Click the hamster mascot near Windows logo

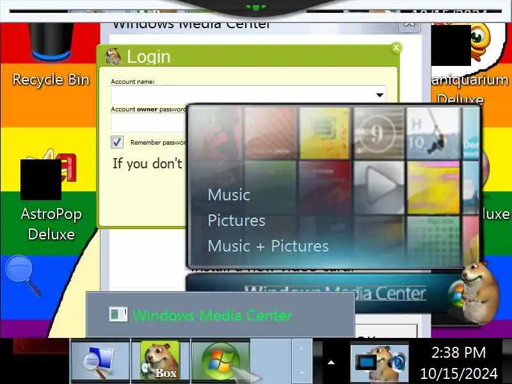click(479, 292)
